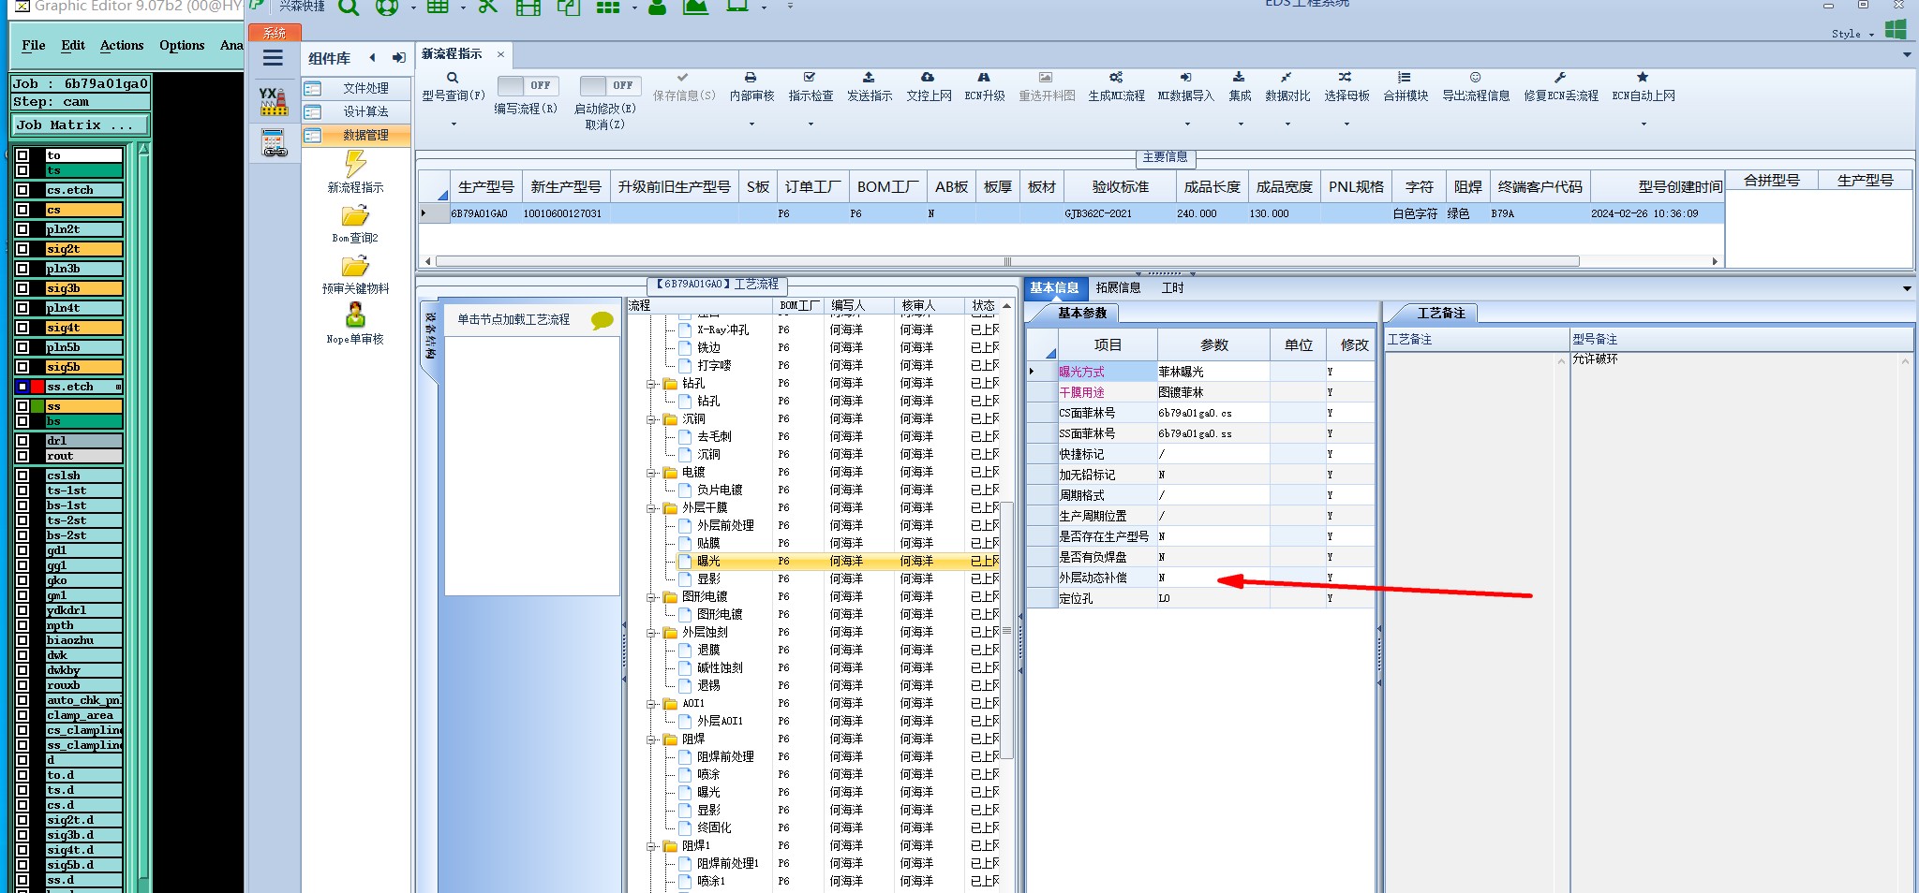1919x893 pixels.
Task: Click red color swatch of ss.etch layer
Action: tap(37, 387)
